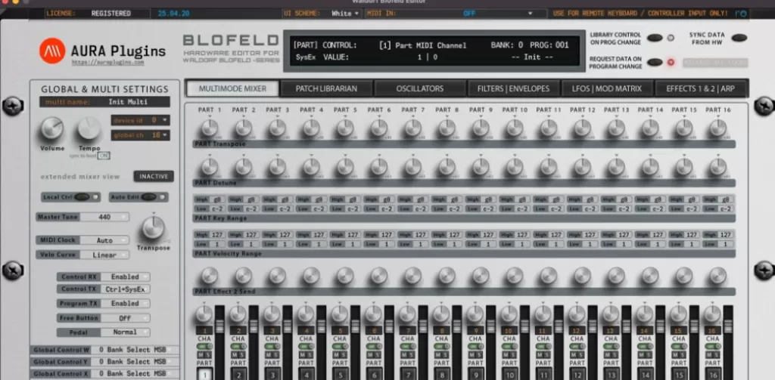Open the MIDI Clock Auto dropdown
775x380 pixels.
click(x=104, y=240)
